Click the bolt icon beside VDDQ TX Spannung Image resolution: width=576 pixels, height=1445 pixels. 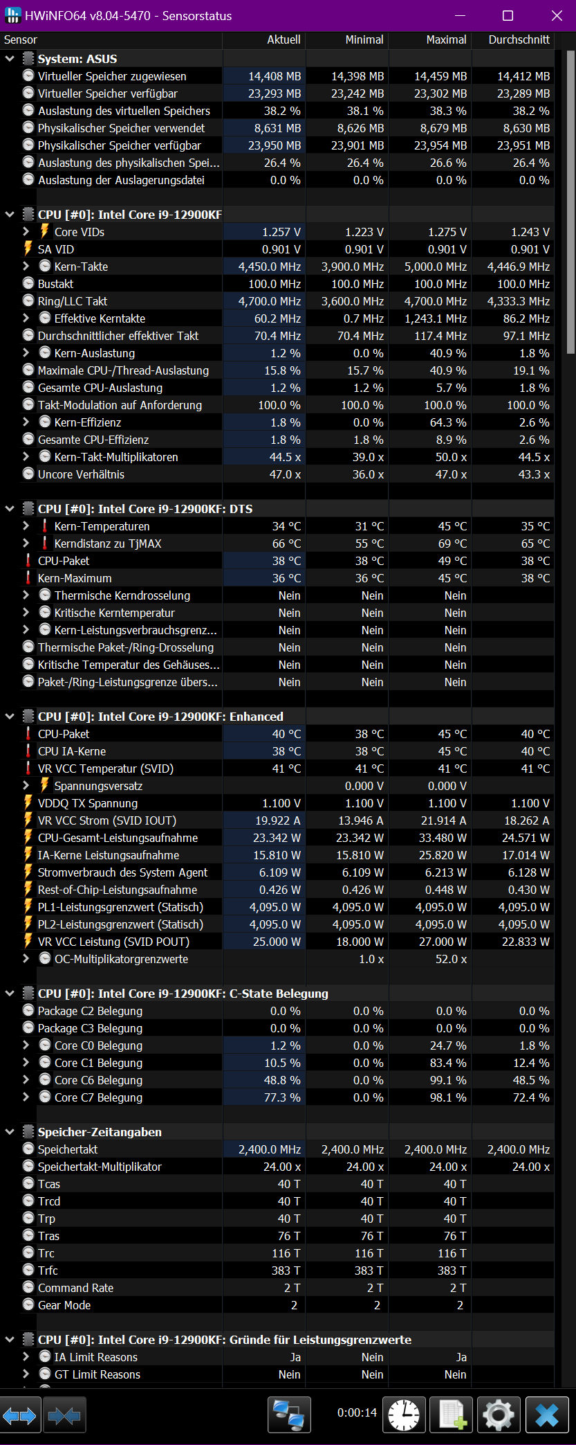click(28, 802)
